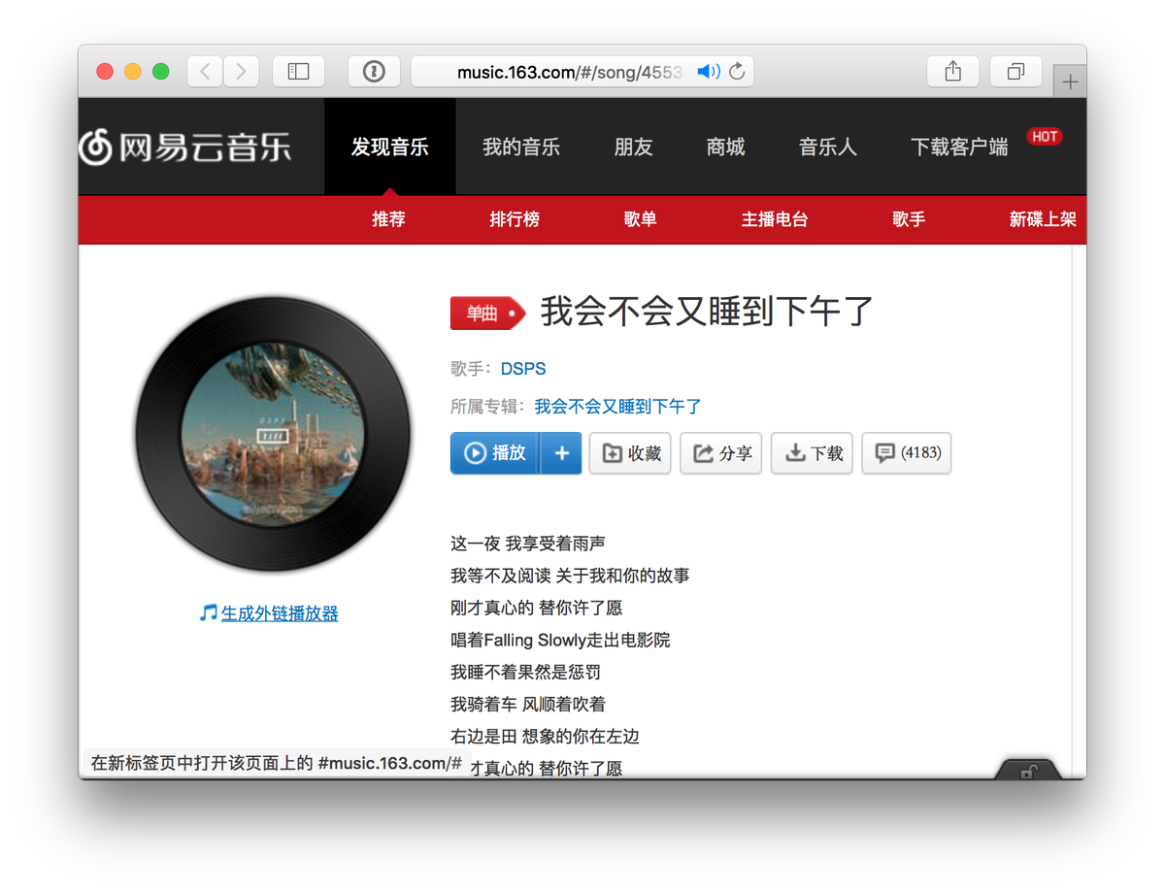Select the 推荐 sub-tab
This screenshot has height=892, width=1165.
(x=388, y=219)
